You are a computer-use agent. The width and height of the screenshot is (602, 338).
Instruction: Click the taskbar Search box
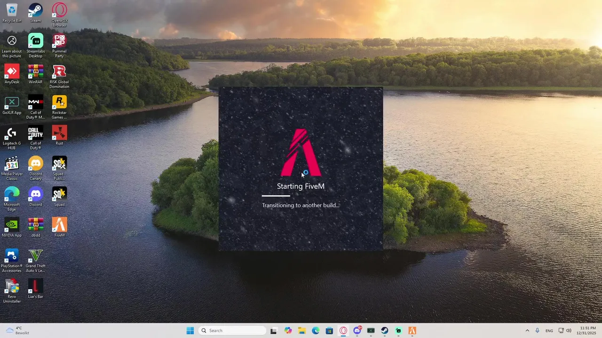pos(233,330)
